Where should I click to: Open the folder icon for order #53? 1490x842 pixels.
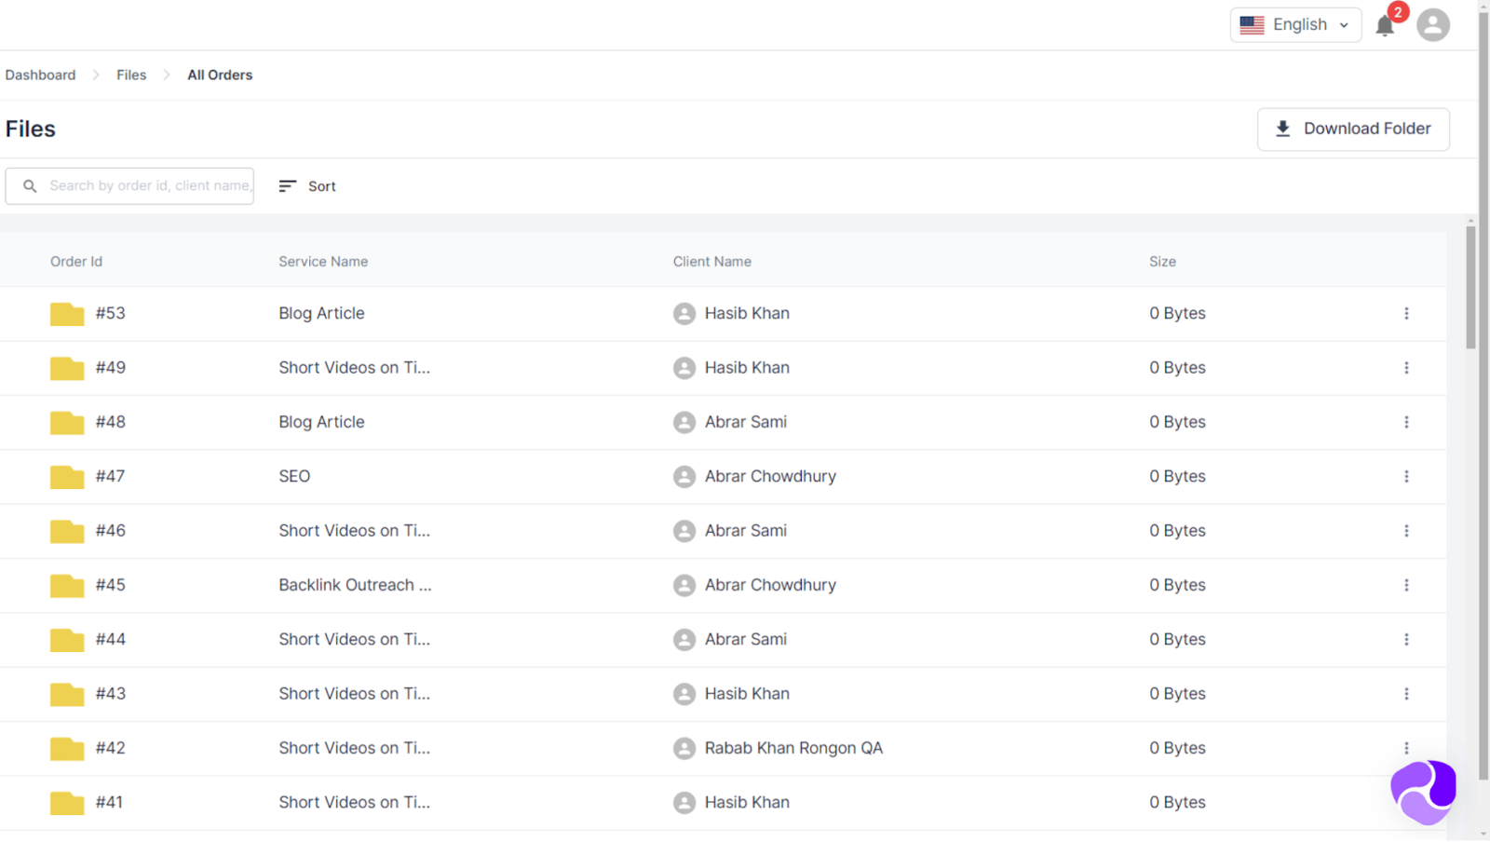click(x=67, y=314)
